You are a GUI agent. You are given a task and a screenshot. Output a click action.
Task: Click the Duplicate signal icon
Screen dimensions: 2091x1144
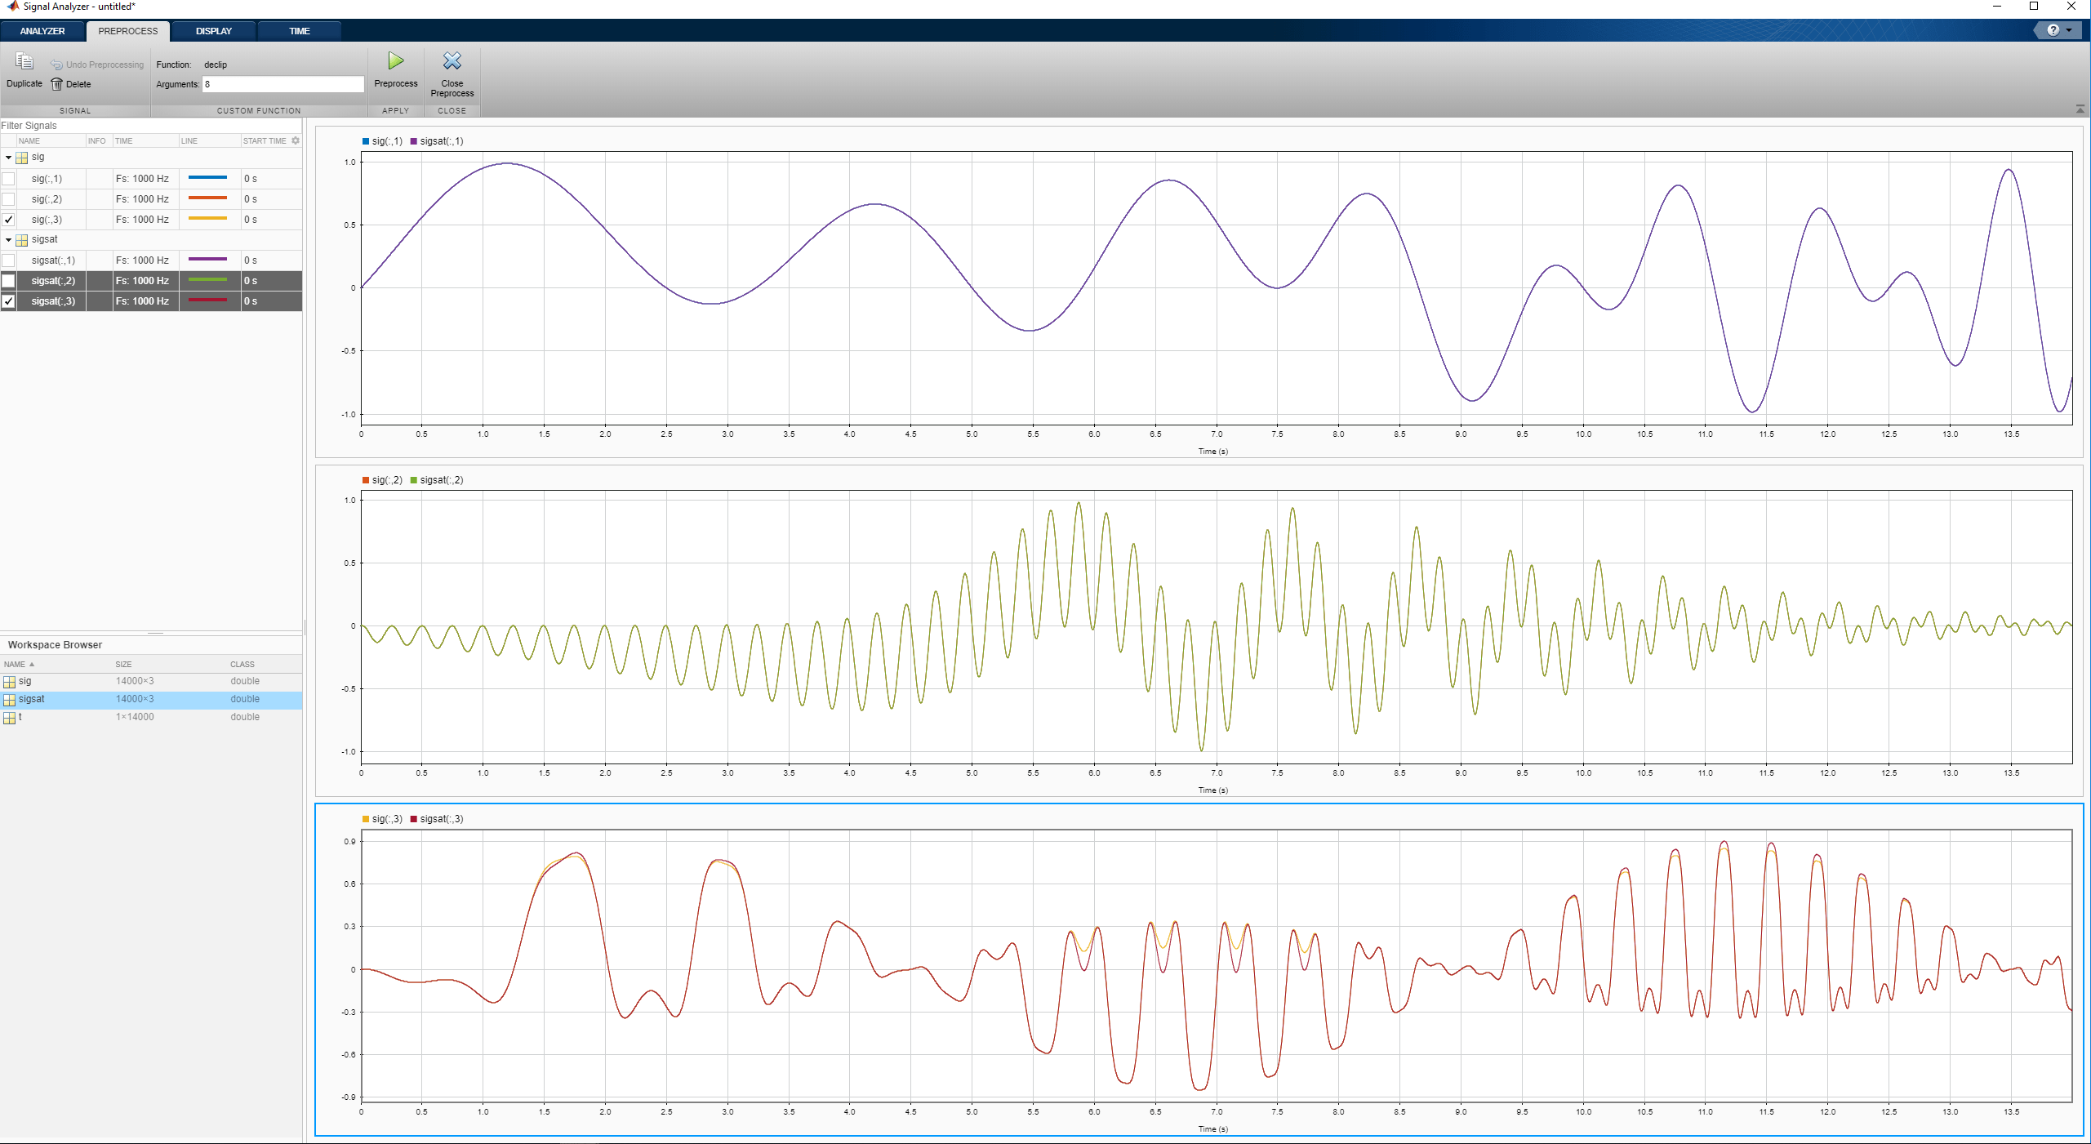click(24, 62)
